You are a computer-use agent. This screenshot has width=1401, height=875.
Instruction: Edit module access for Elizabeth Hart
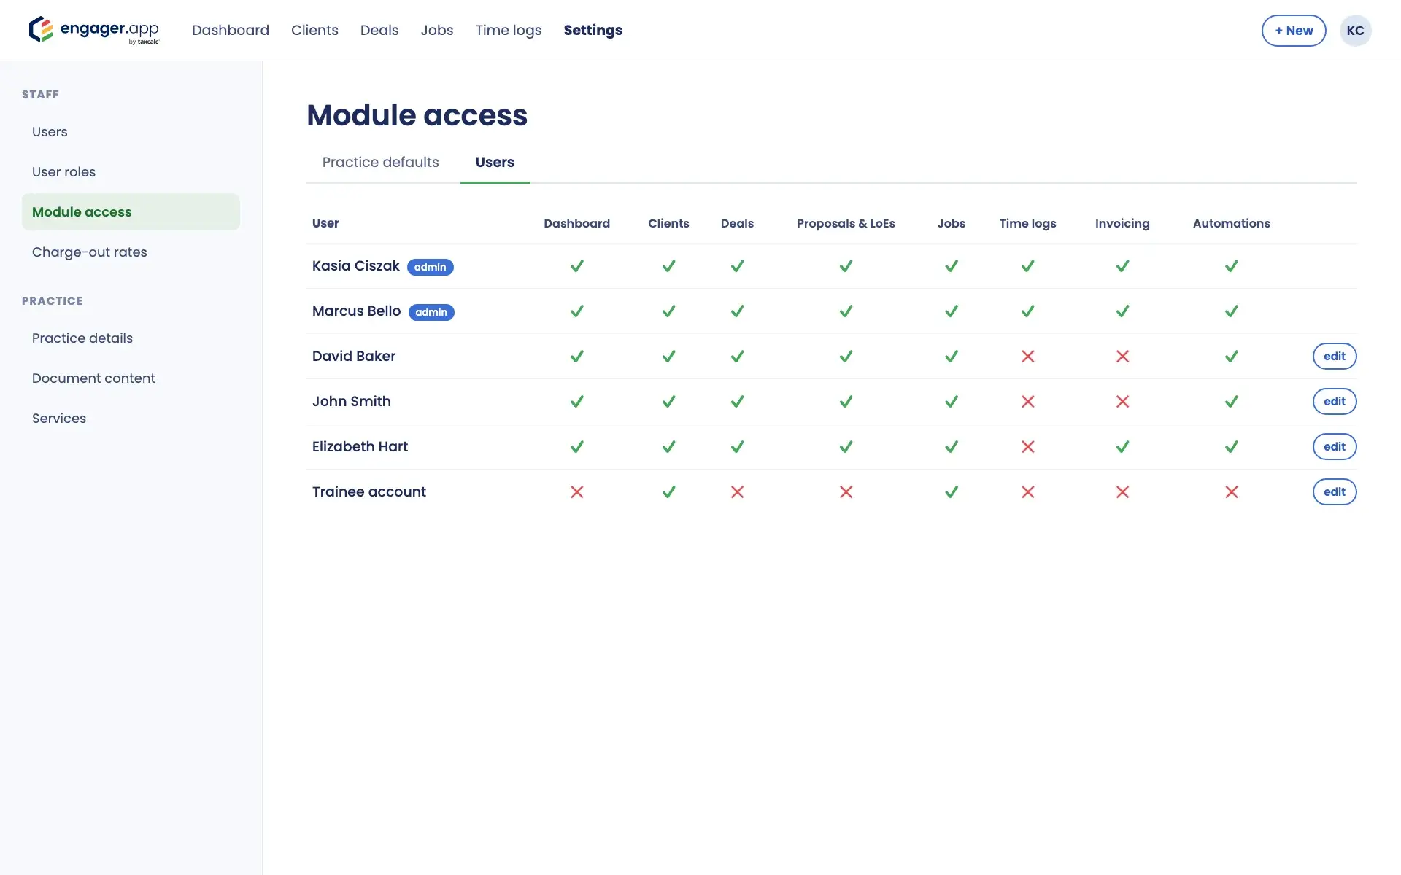pos(1334,447)
